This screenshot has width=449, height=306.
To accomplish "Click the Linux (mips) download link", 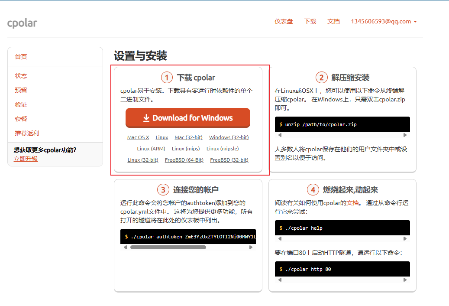I will tap(186, 149).
